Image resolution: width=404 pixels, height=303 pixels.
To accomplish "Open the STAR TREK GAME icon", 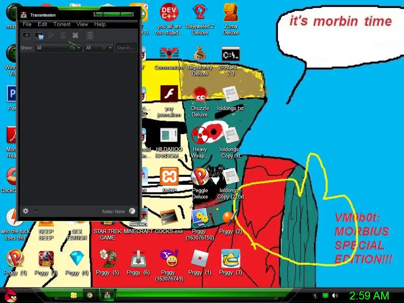I will (107, 230).
